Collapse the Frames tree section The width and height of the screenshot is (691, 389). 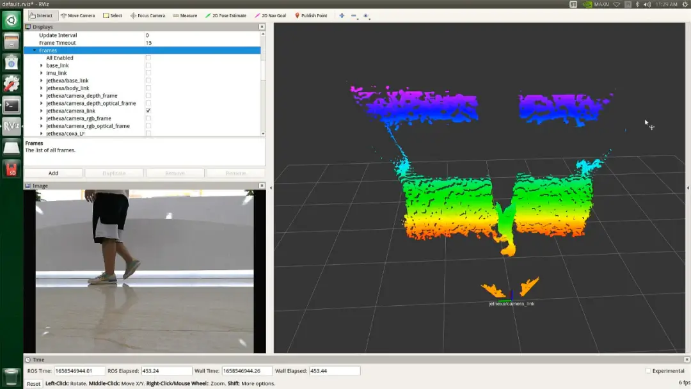click(x=35, y=51)
